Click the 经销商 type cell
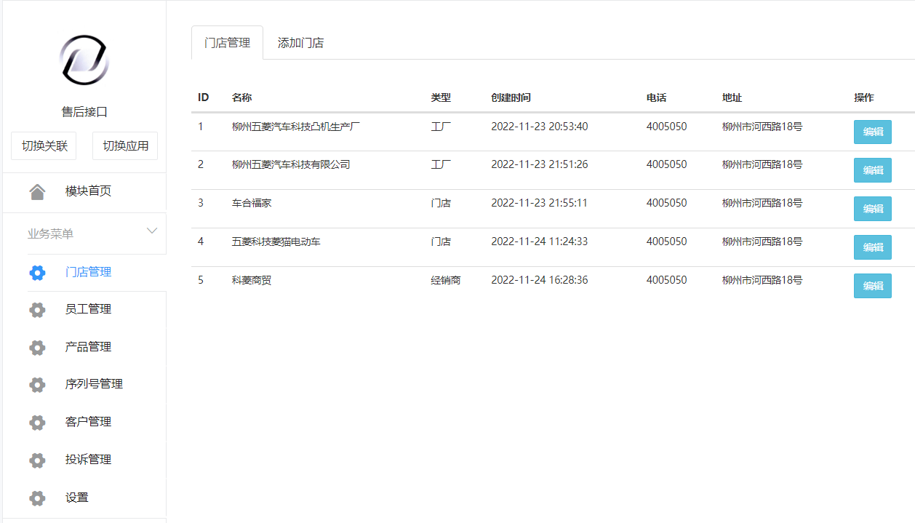Screen dimensions: 915x523 click(445, 280)
